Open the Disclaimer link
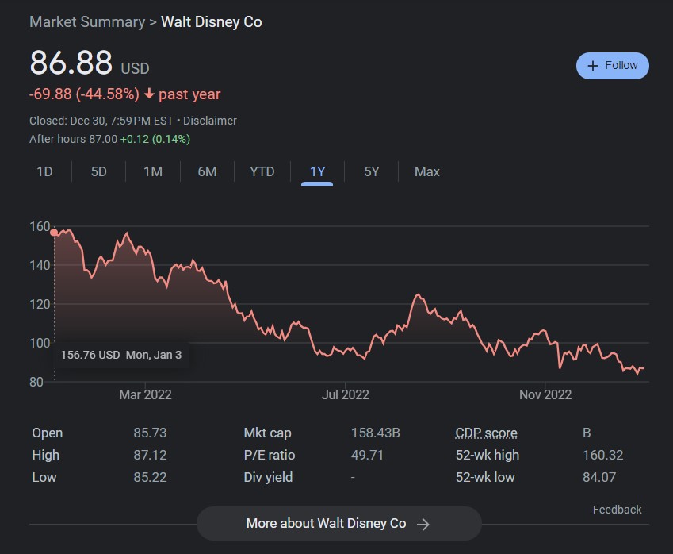 coord(210,121)
